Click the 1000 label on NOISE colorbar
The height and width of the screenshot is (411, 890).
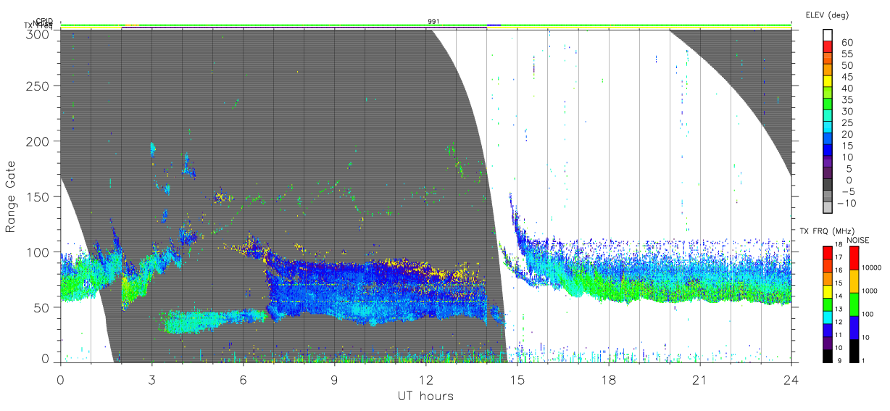click(870, 291)
